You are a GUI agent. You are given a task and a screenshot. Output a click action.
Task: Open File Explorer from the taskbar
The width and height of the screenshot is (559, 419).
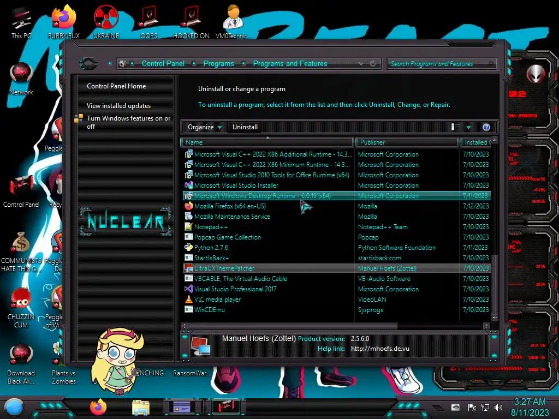tap(141, 407)
